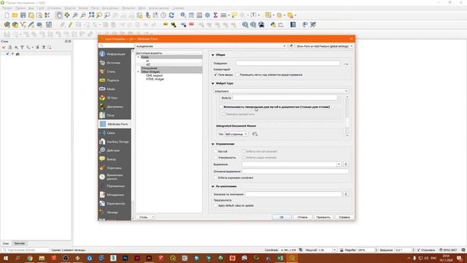
Task: Open the constraint expression dropdown arrow
Action: [339, 164]
